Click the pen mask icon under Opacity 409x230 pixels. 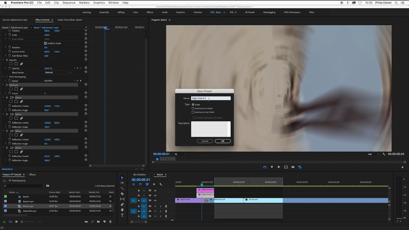pos(22,64)
